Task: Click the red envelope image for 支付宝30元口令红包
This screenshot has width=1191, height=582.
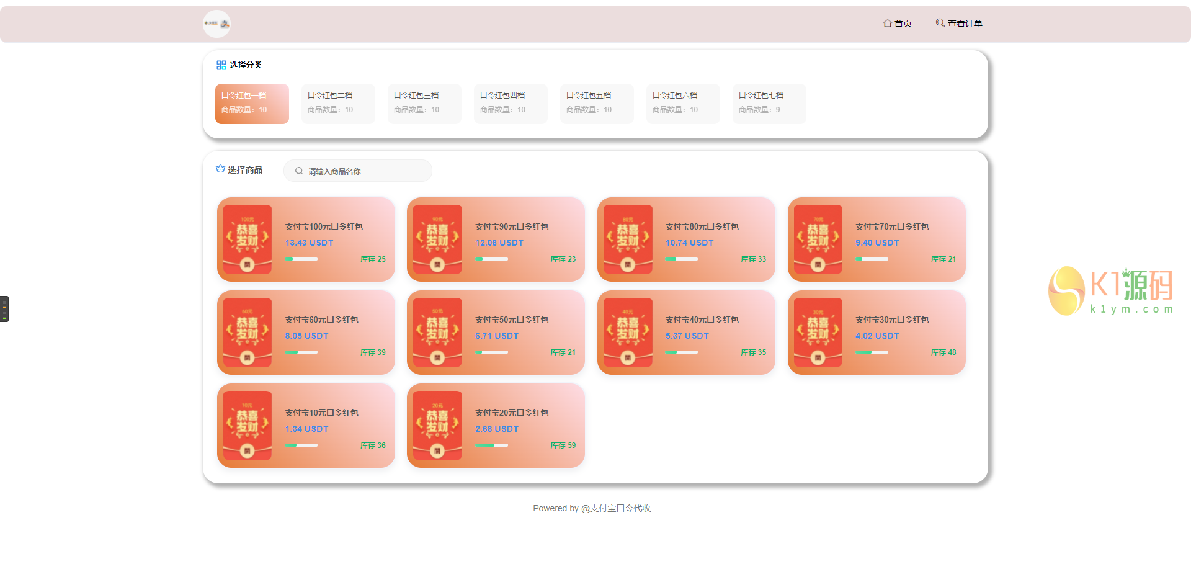Action: point(818,333)
